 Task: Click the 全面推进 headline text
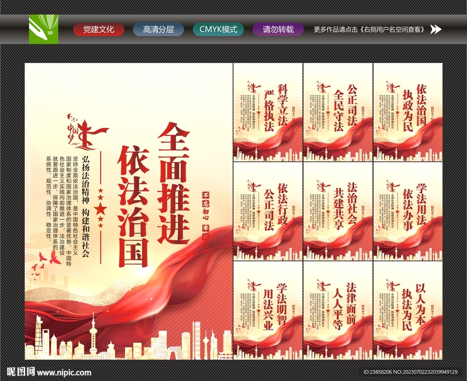[173, 183]
